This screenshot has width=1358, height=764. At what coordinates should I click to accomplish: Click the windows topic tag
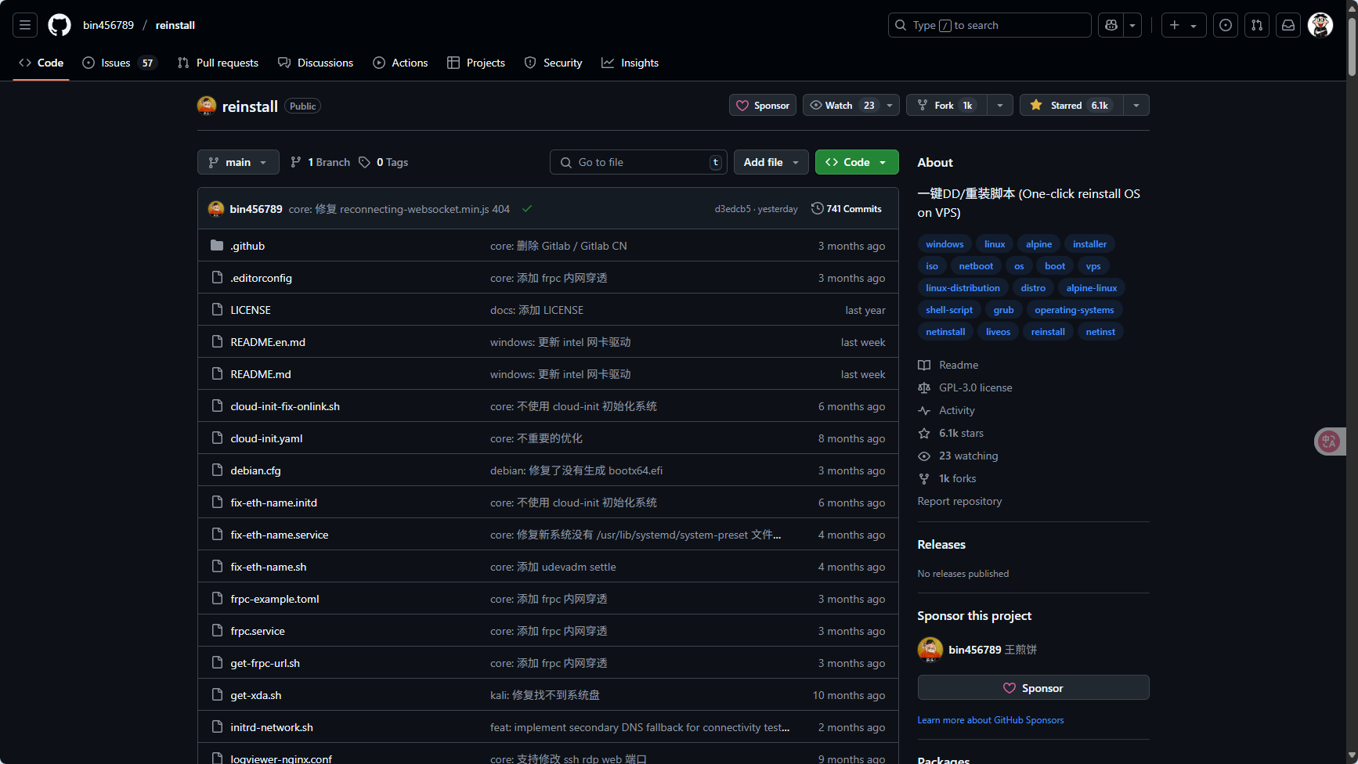tap(944, 244)
